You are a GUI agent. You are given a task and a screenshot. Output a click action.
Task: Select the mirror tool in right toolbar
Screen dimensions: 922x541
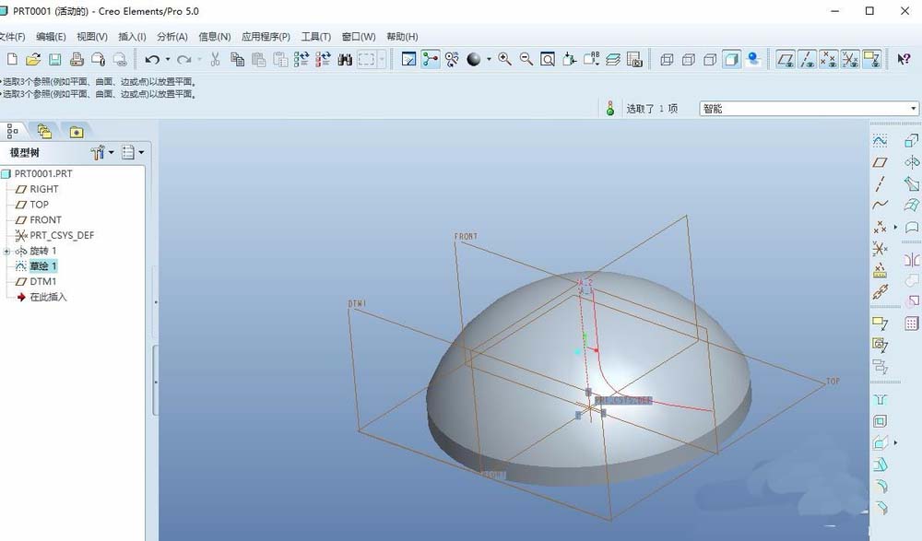[912, 259]
